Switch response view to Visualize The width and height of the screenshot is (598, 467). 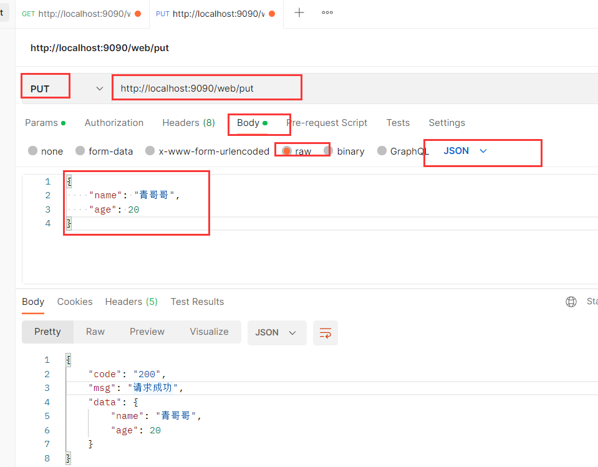point(210,332)
